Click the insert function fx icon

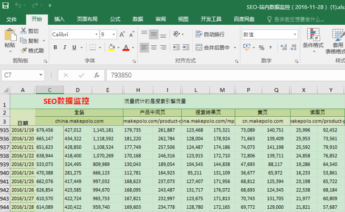point(96,75)
